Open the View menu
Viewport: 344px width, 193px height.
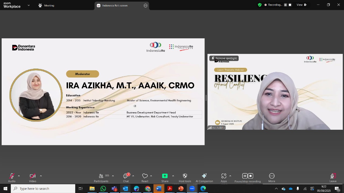tap(302, 5)
